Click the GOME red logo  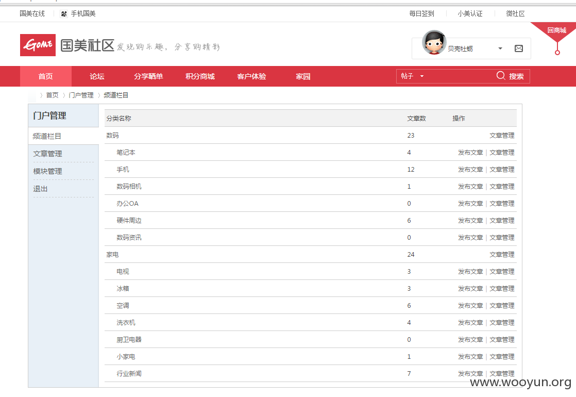click(x=38, y=45)
